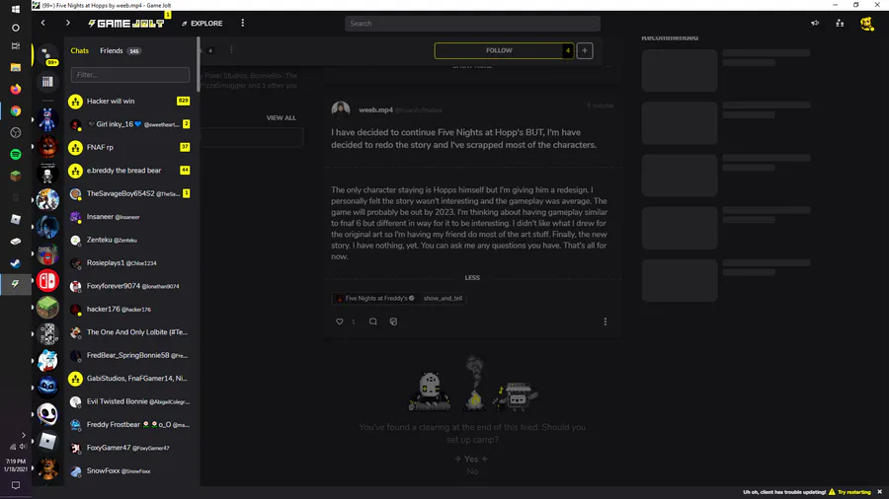This screenshot has height=499, width=889.
Task: Open the game library icon in sidebar
Action: [47, 82]
